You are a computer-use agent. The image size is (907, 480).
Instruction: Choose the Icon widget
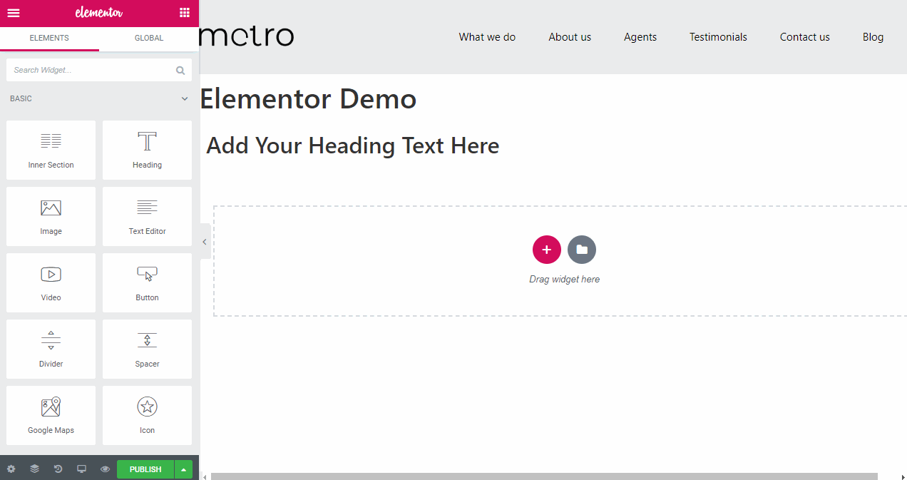147,415
